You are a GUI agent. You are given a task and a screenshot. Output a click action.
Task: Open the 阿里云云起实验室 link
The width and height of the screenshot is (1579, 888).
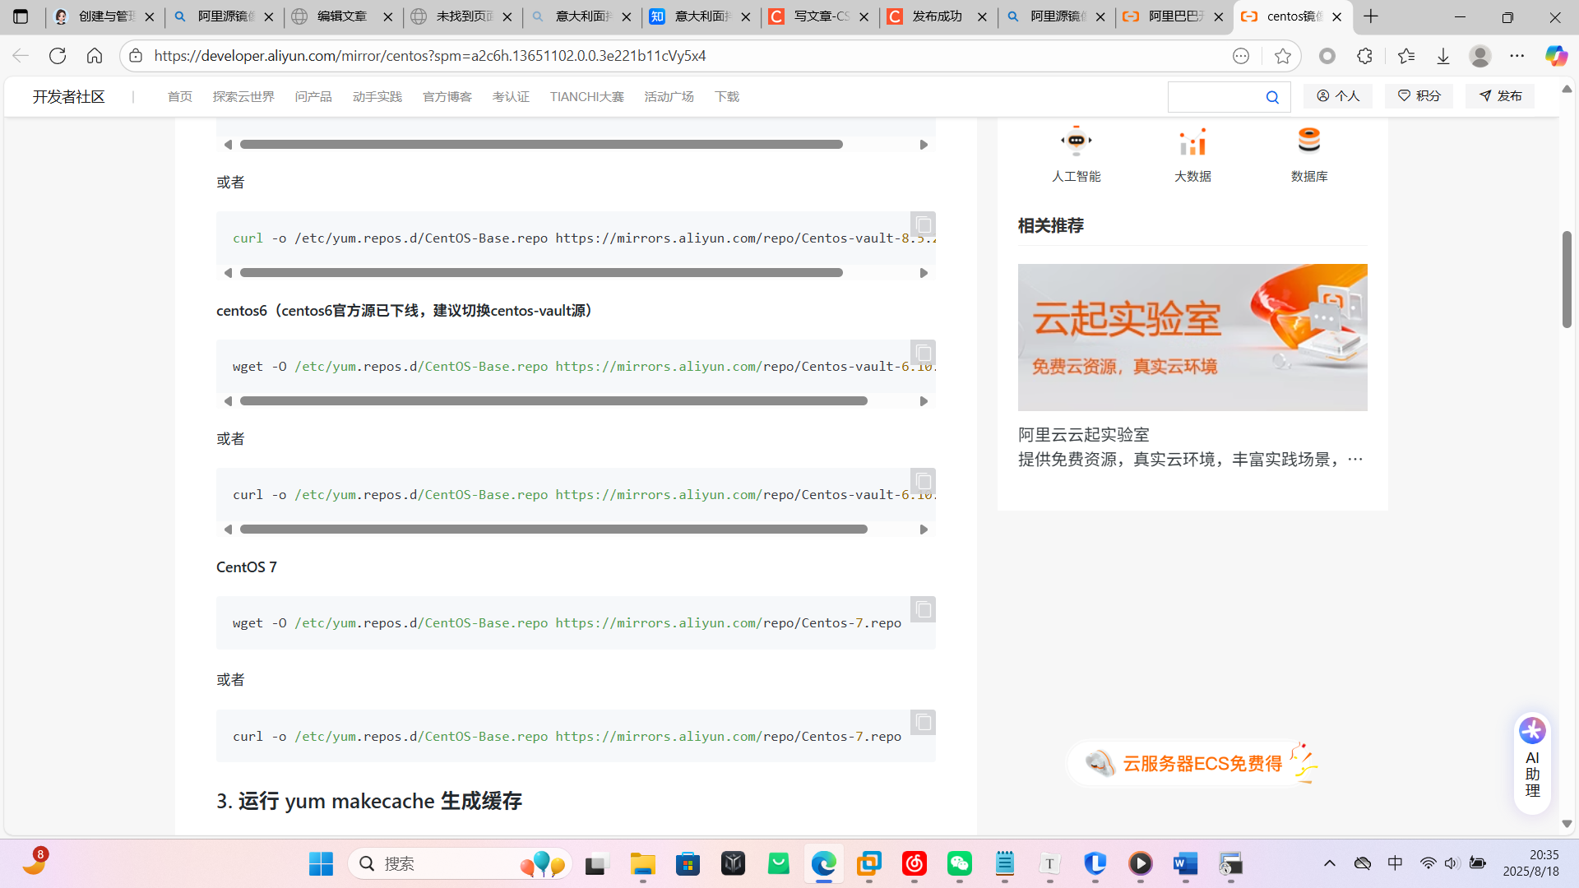click(x=1083, y=434)
